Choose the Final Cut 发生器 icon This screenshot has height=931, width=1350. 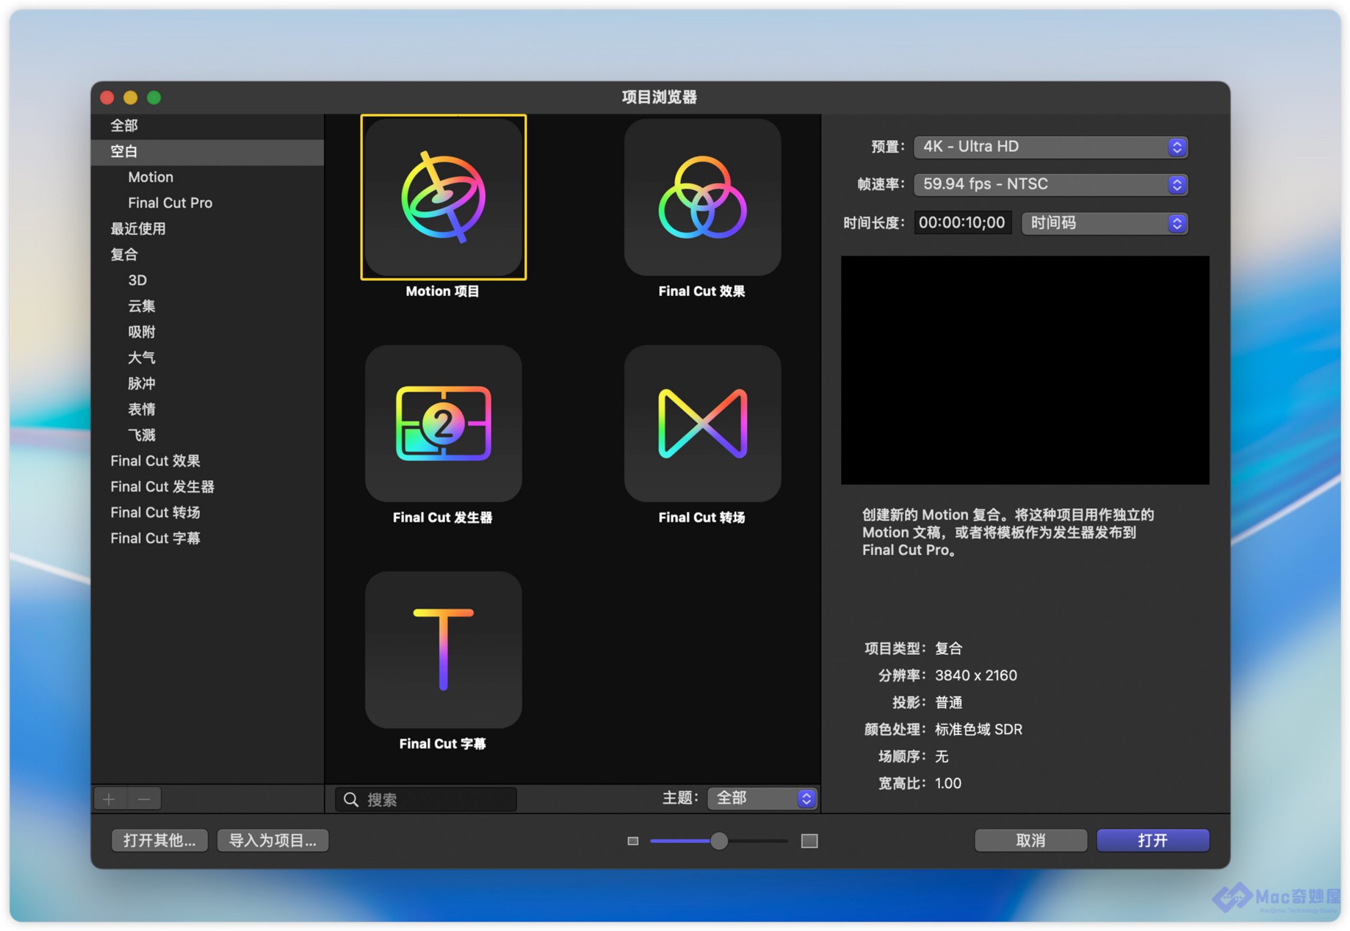443,423
